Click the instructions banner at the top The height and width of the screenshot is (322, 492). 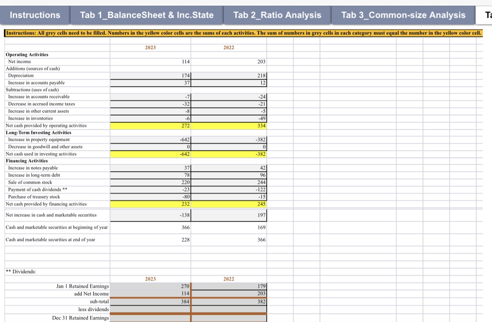(x=245, y=33)
